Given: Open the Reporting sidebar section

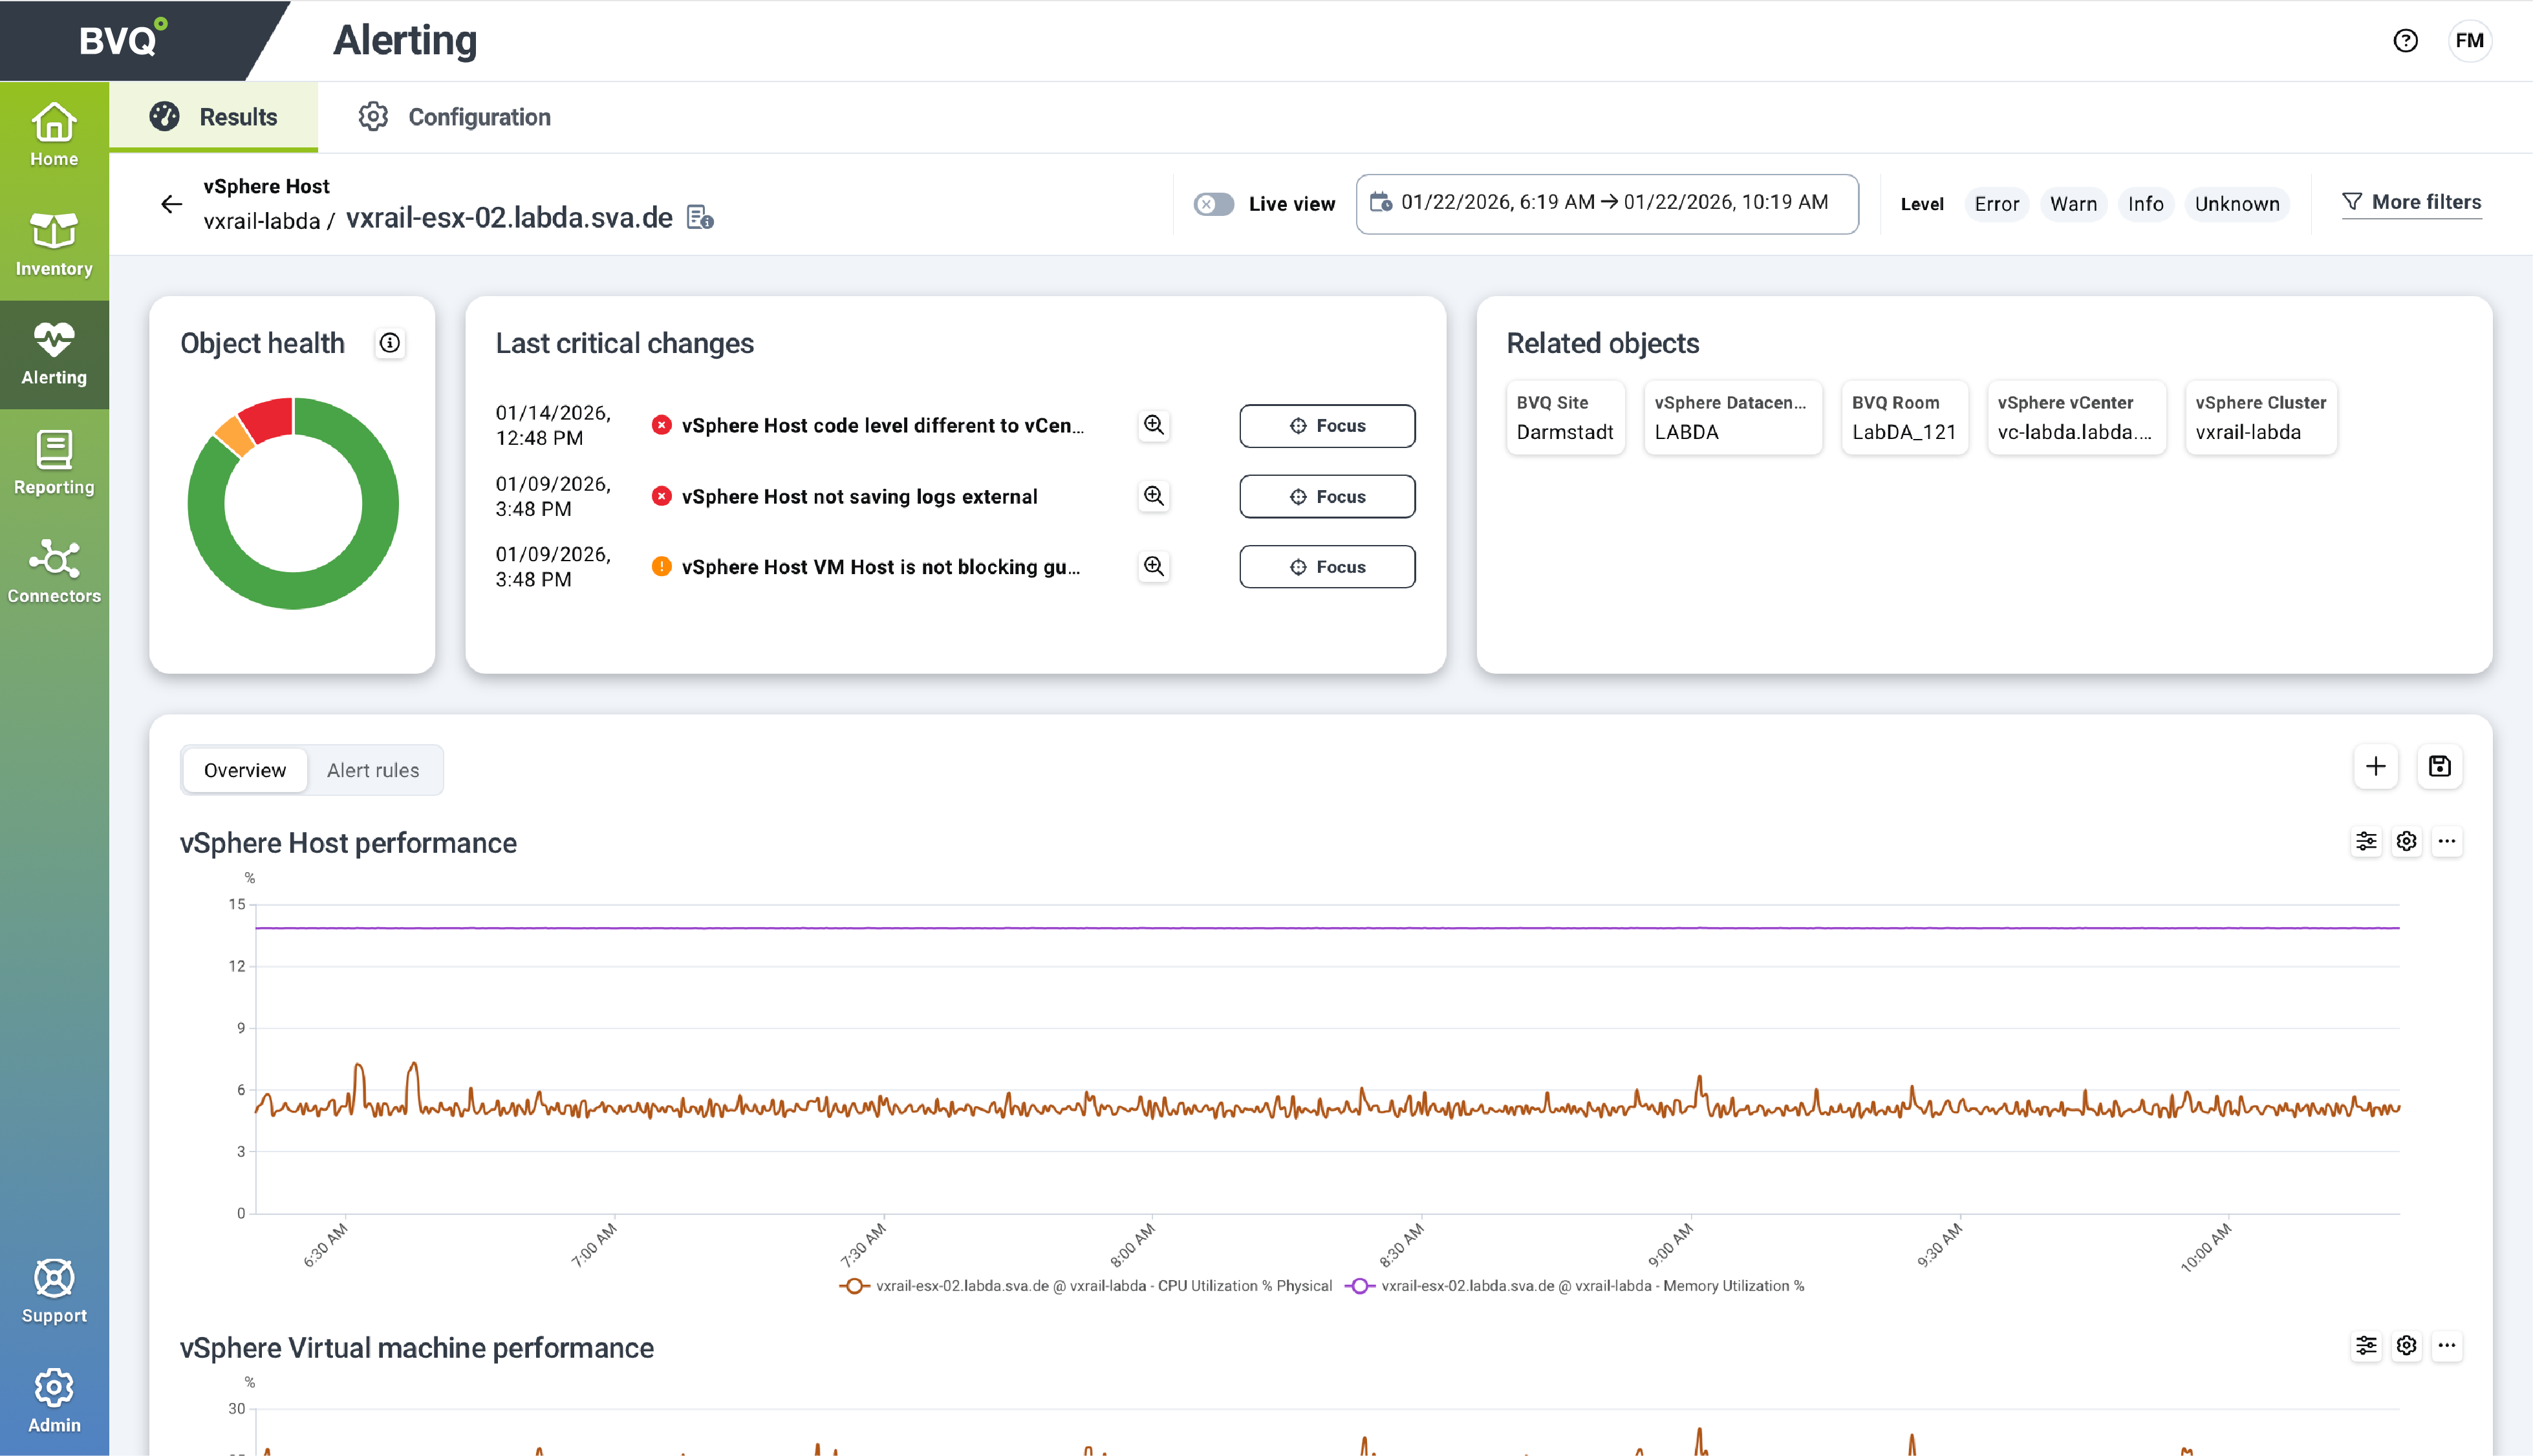Looking at the screenshot, I should tap(54, 462).
